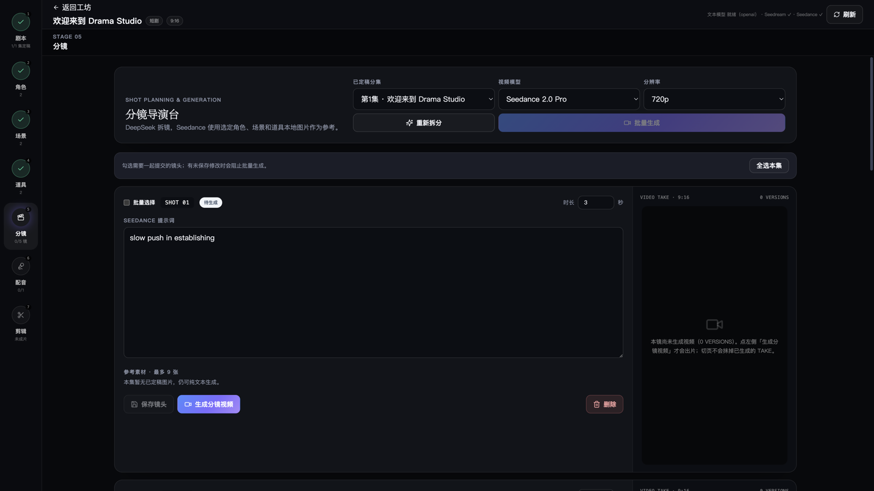The image size is (874, 491).
Task: Open the 剧本 script stage icon
Action: click(x=21, y=22)
